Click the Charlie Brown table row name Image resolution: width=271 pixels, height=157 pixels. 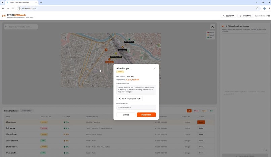(11, 134)
